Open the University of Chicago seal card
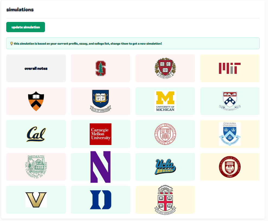268x221 pixels. 230,167
